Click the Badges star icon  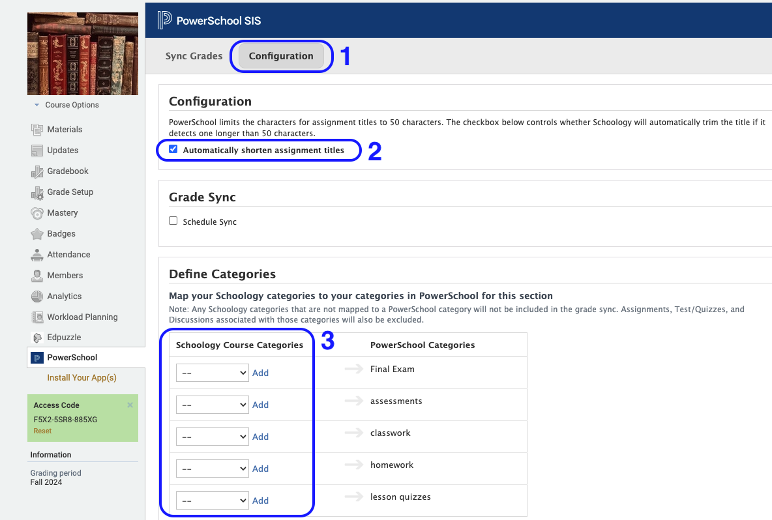[37, 234]
